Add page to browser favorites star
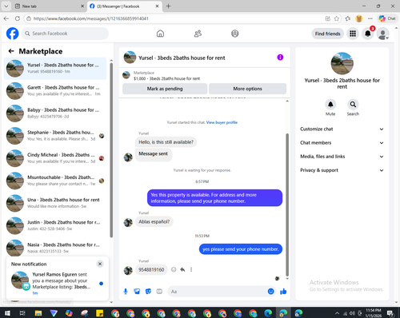400x318 pixels. click(337, 18)
